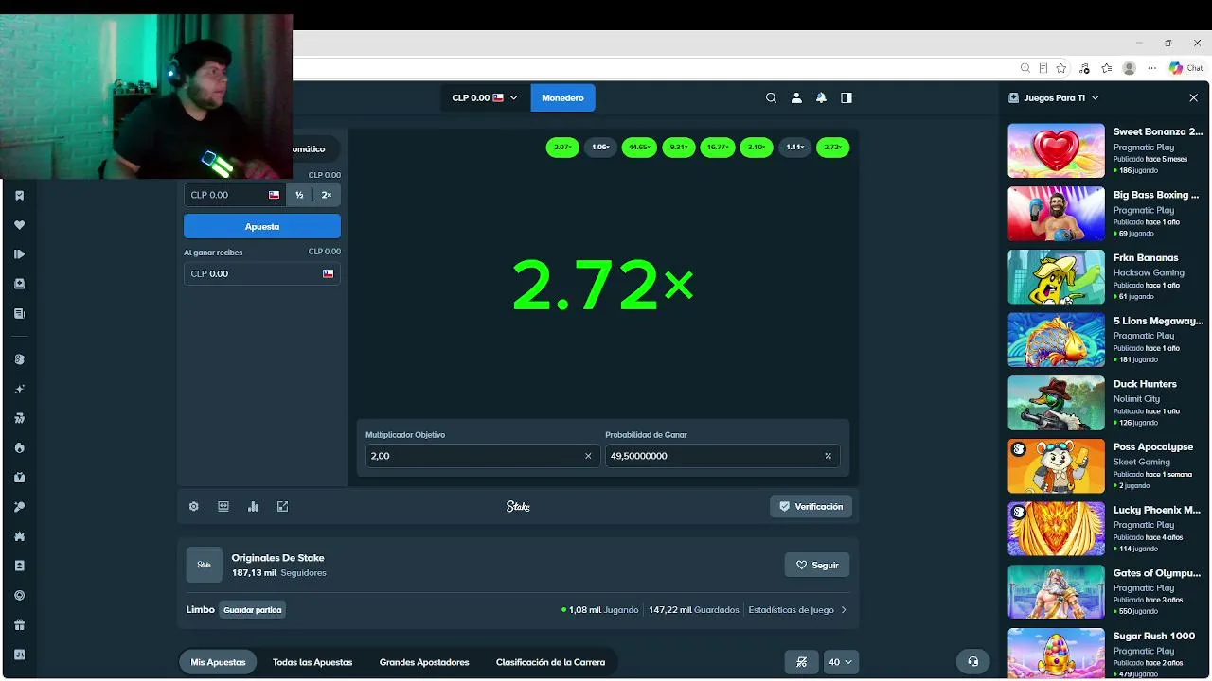1212x681 pixels.
Task: Expand the CLP 0.00 balance dropdown
Action: coord(485,97)
